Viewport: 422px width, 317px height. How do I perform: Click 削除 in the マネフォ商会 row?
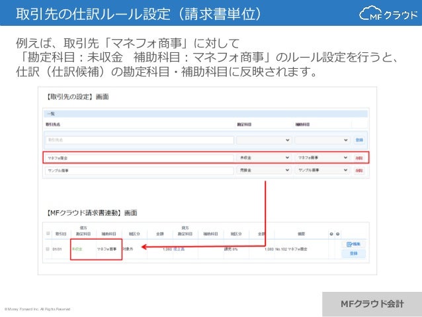click(x=359, y=158)
